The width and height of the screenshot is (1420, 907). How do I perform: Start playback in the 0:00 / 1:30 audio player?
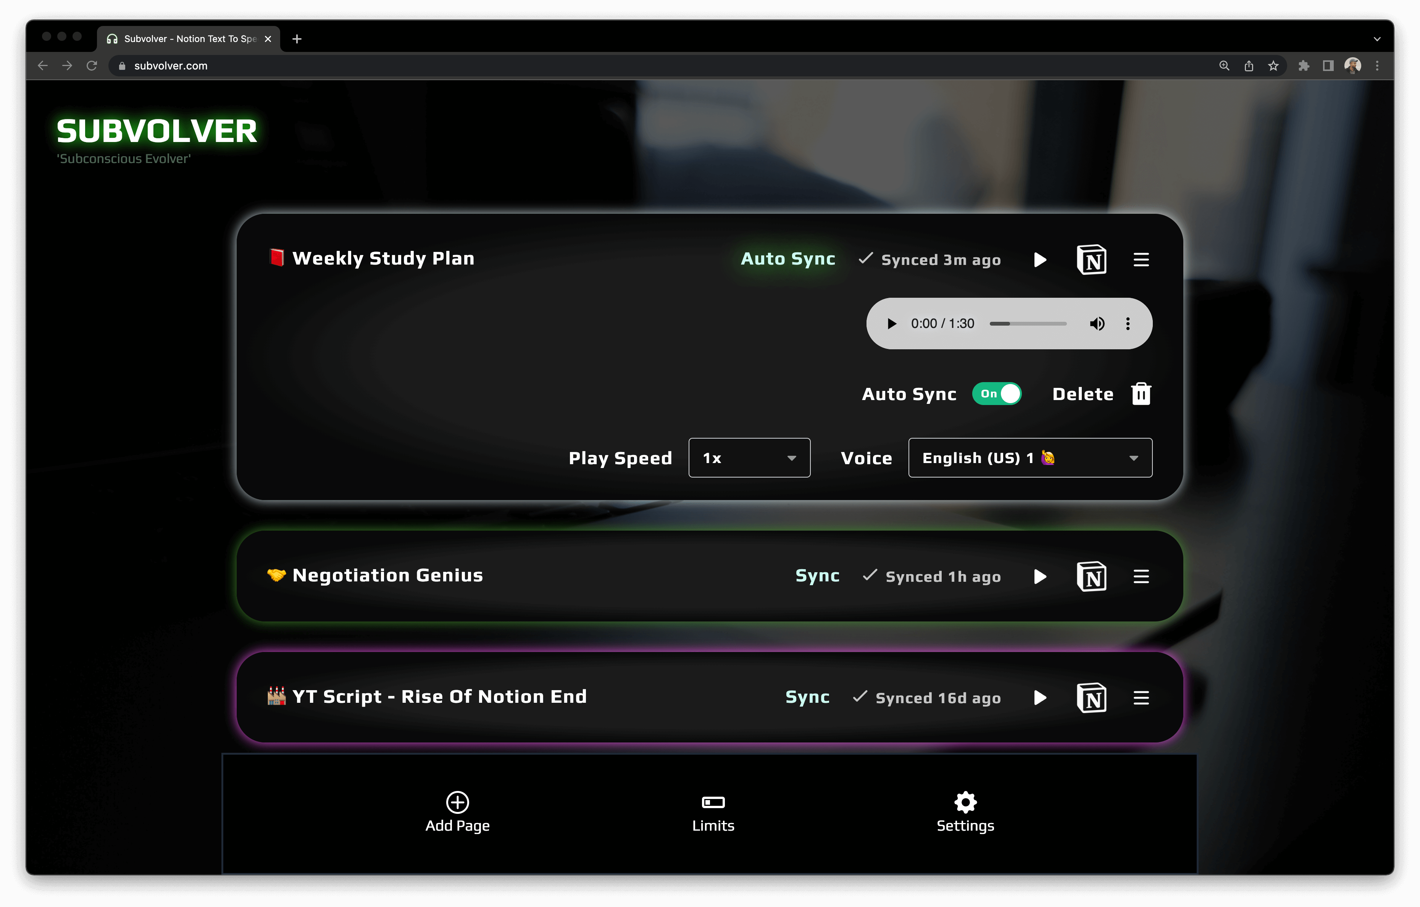(892, 324)
